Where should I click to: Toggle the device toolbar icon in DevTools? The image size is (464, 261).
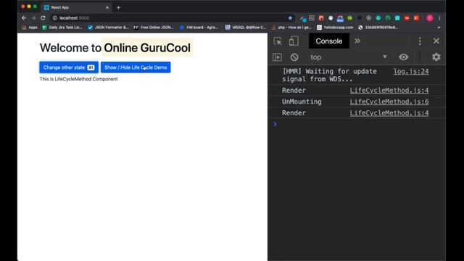294,41
